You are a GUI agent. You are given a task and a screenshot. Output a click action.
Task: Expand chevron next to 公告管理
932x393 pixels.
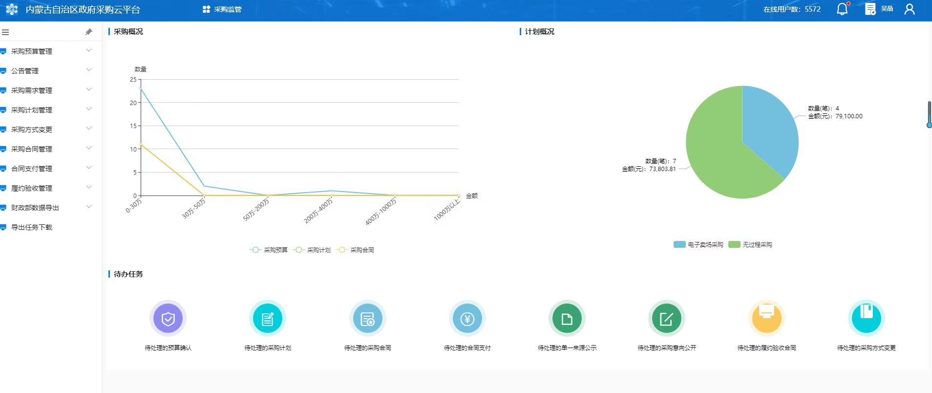click(89, 70)
